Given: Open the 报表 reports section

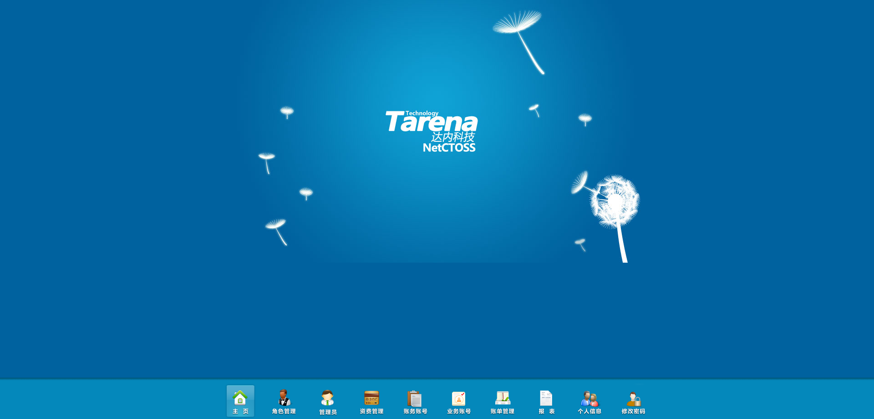Looking at the screenshot, I should tap(546, 401).
